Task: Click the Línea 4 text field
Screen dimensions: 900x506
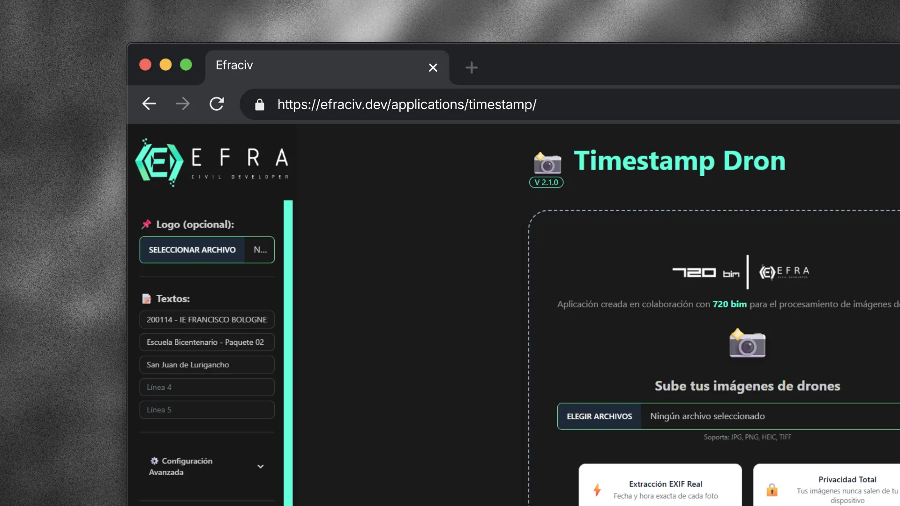Action: point(207,387)
